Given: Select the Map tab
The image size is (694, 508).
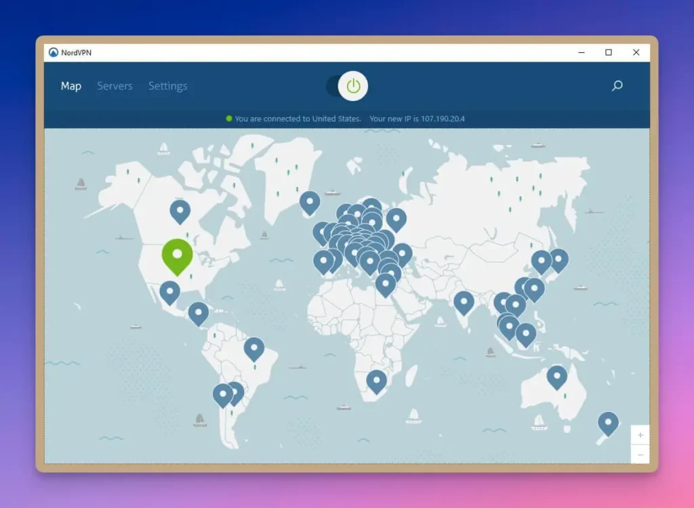Looking at the screenshot, I should pyautogui.click(x=70, y=86).
